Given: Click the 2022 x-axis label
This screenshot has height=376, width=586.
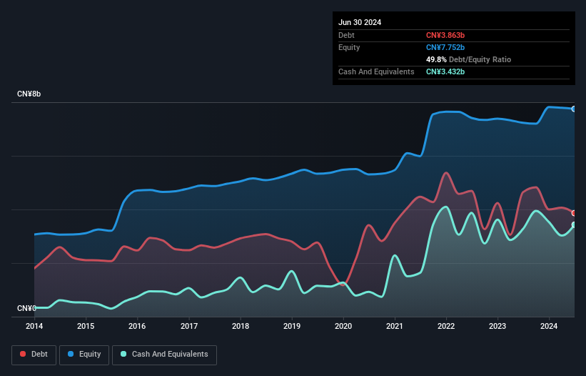Looking at the screenshot, I should 446,326.
